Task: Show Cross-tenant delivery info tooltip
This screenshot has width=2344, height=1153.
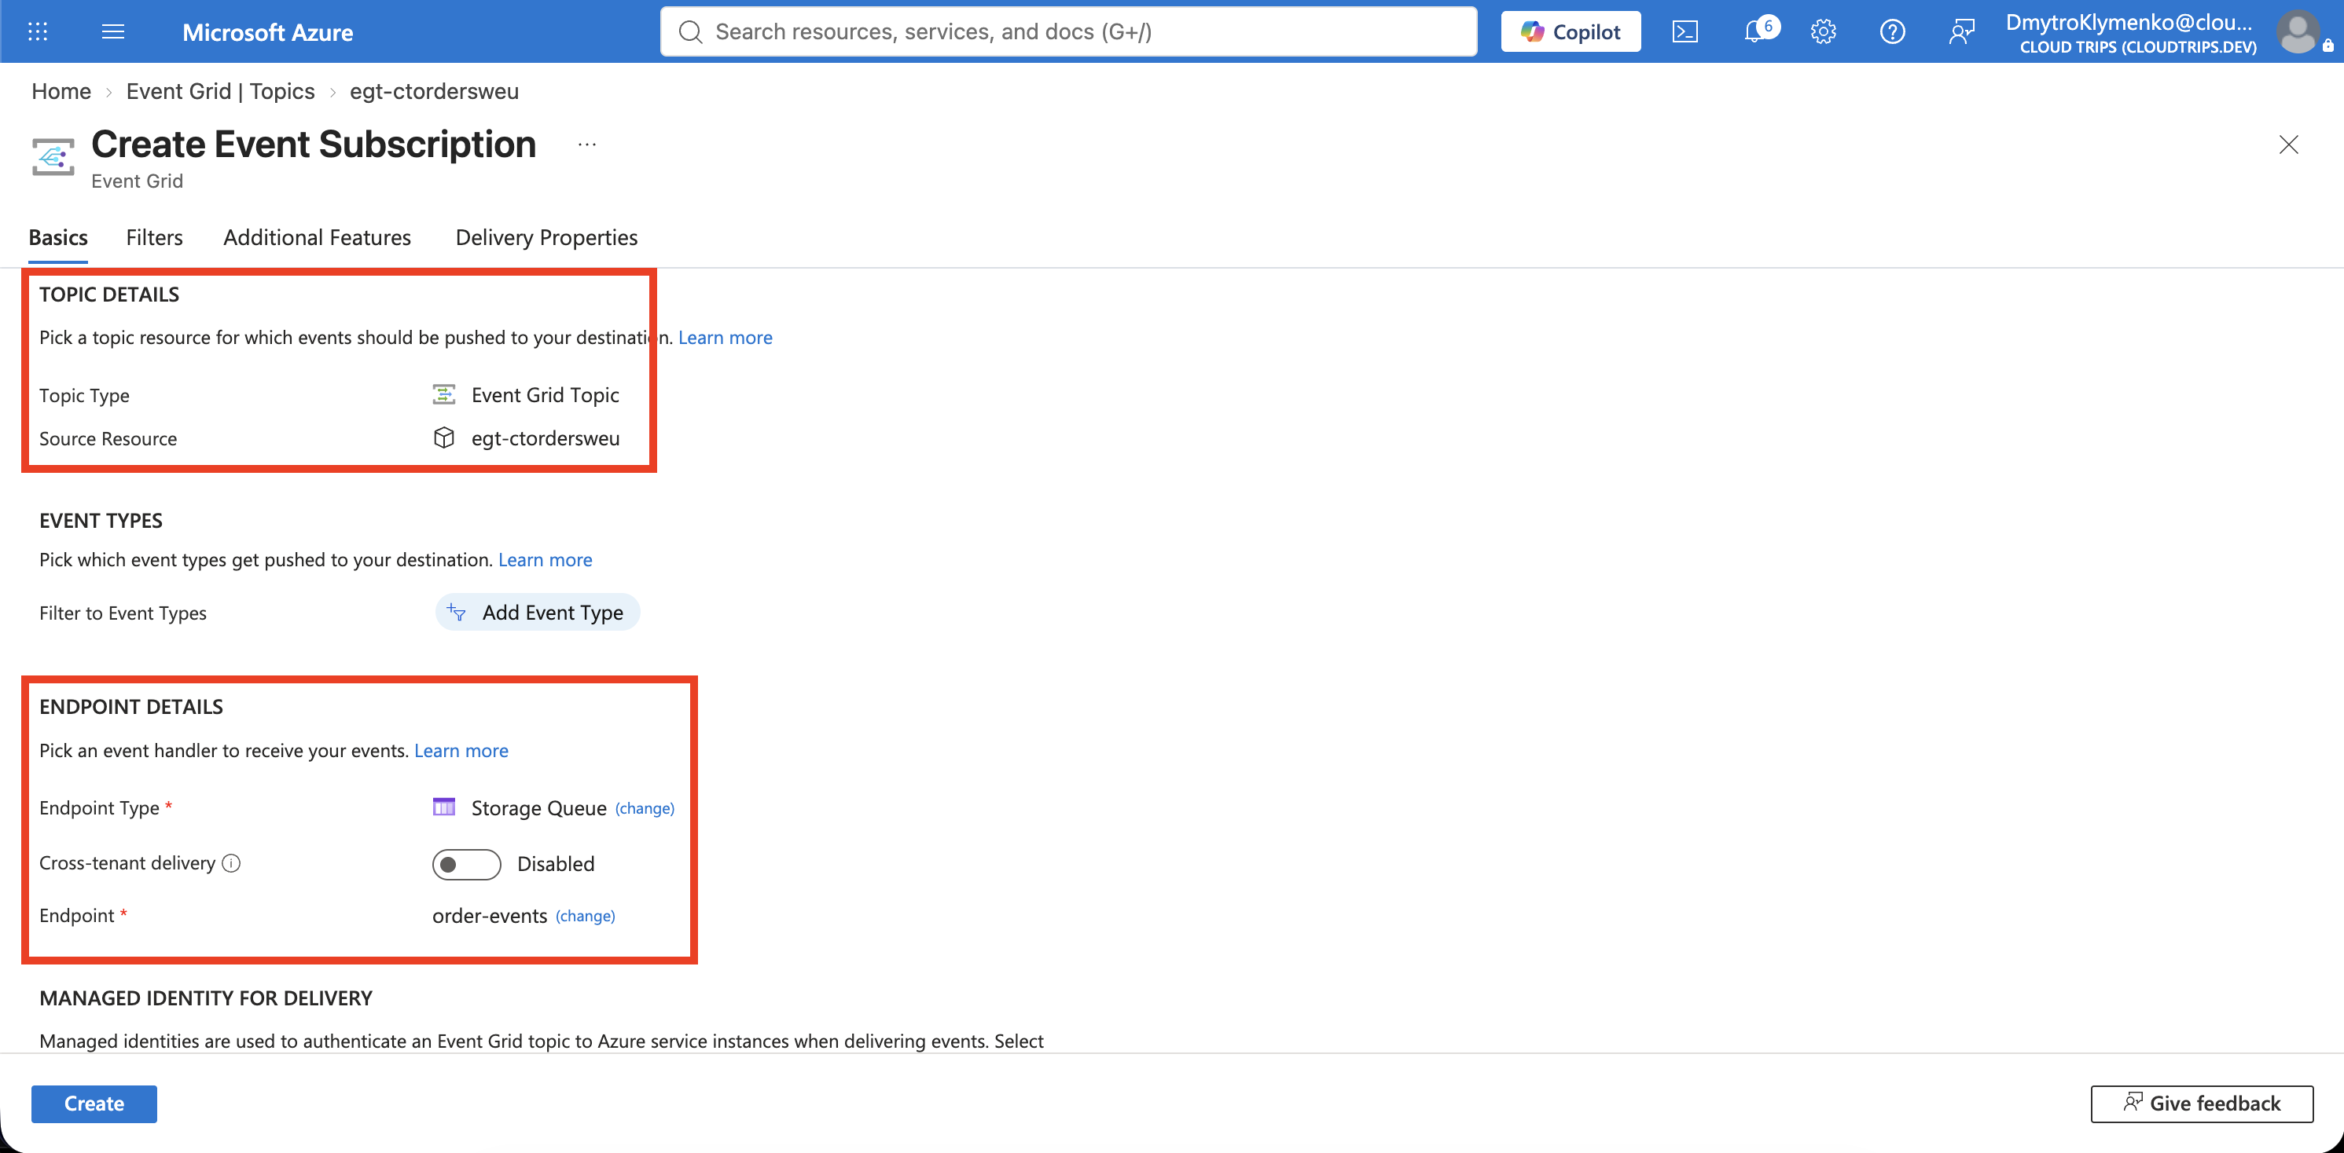Action: tap(231, 863)
